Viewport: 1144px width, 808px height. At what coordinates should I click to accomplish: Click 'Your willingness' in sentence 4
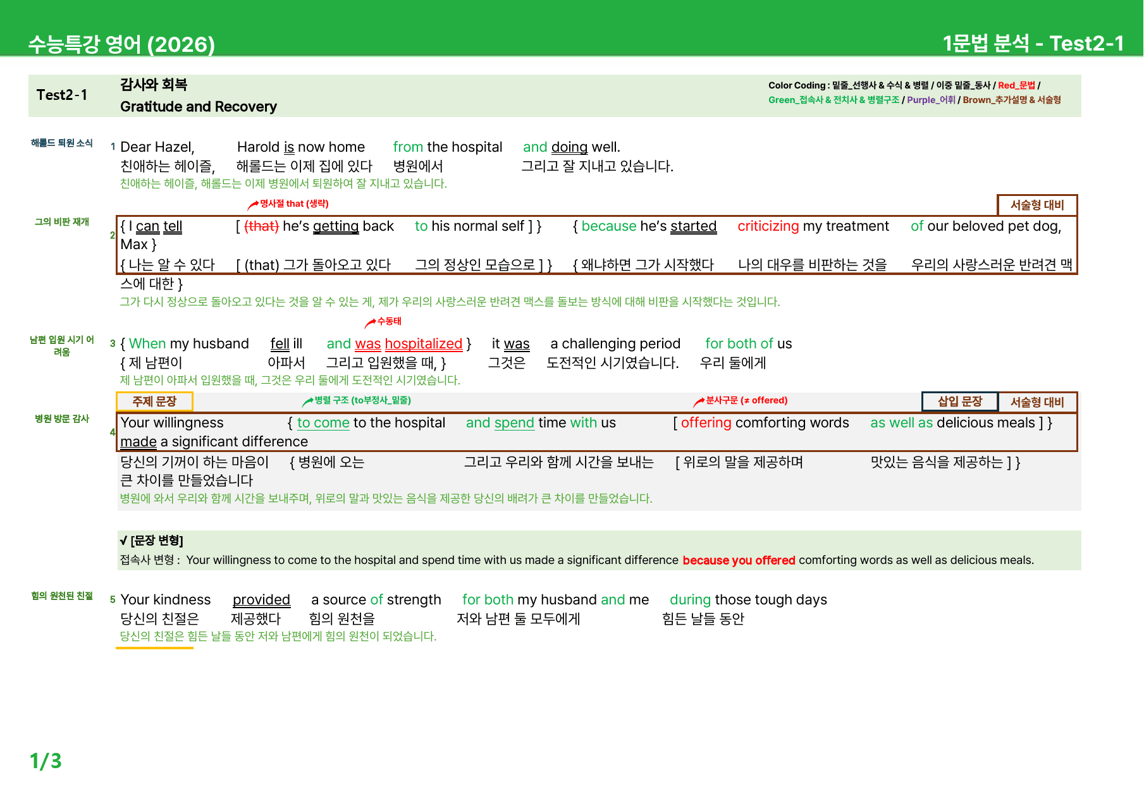tap(172, 422)
